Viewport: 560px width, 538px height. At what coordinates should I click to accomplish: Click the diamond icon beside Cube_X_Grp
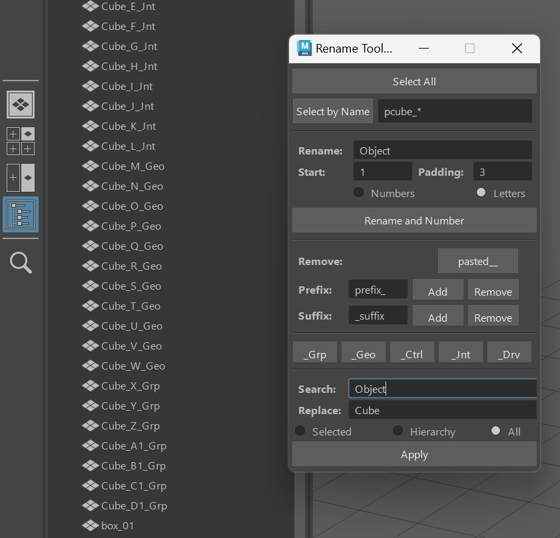(x=91, y=386)
